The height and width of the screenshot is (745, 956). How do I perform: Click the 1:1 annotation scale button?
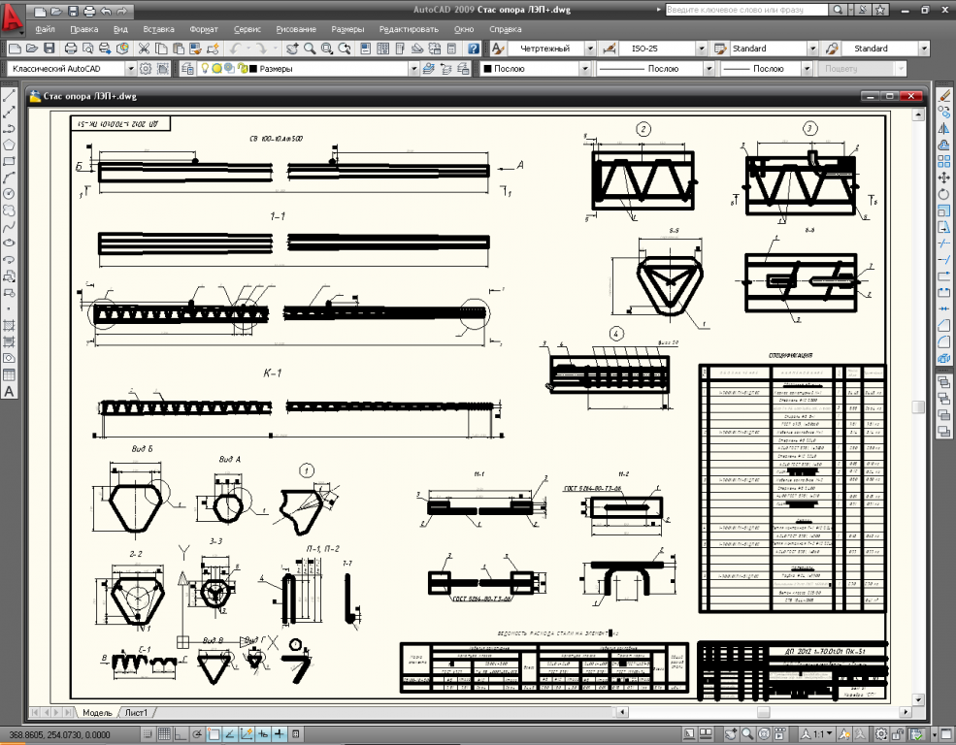pyautogui.click(x=820, y=734)
